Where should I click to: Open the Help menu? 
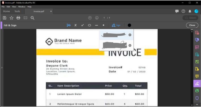coord(29,7)
